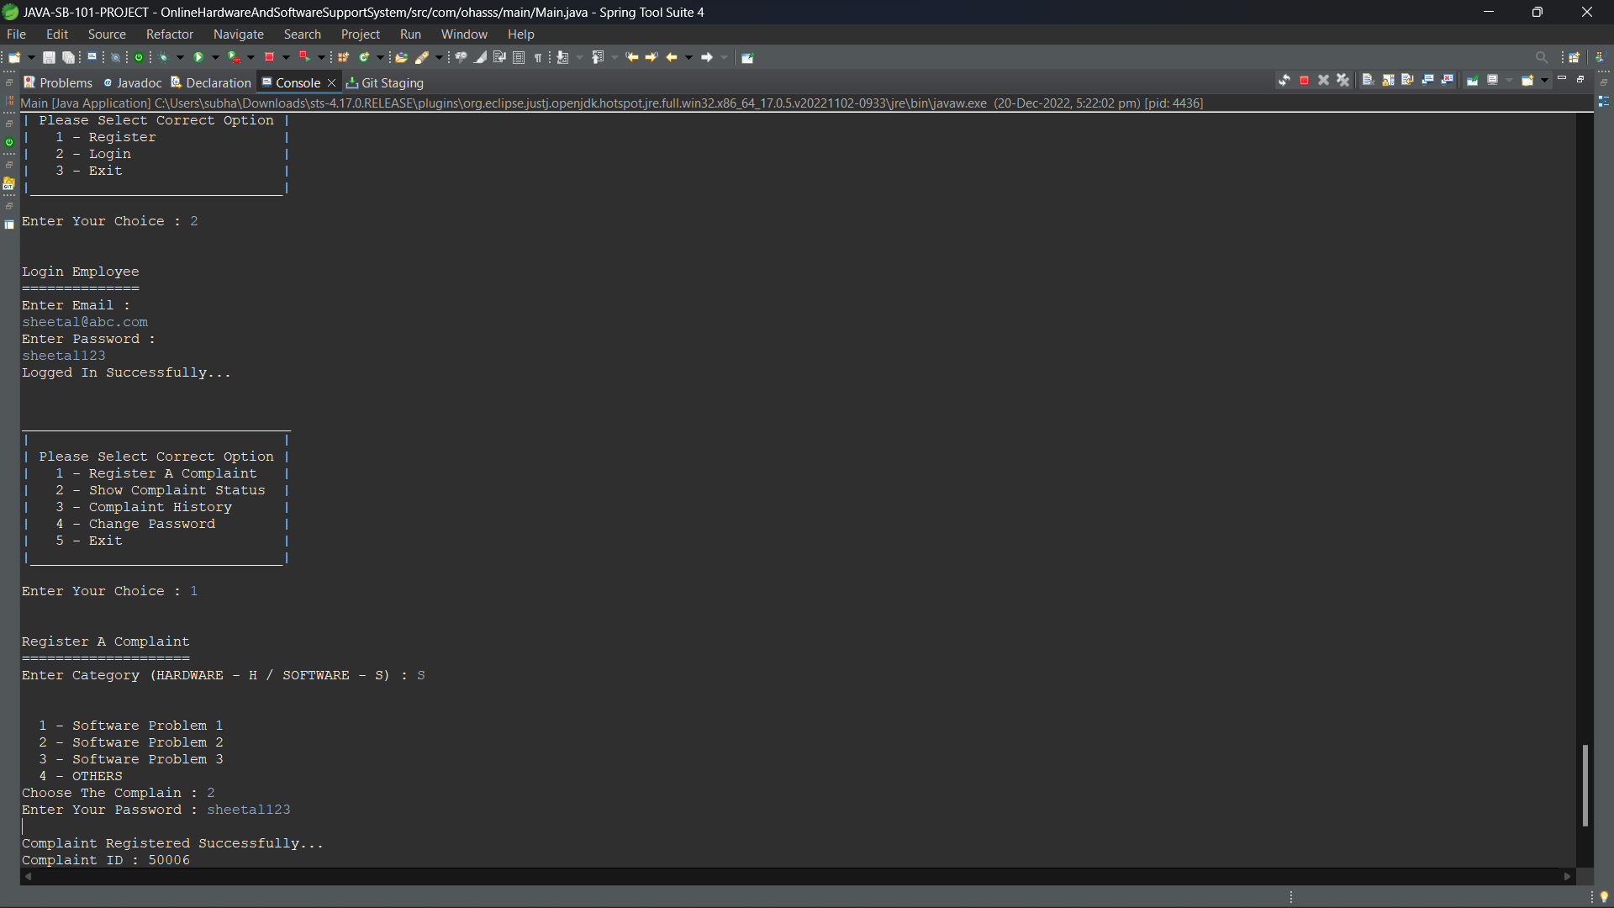
Task: Click the console vertical scrollbar thumb
Action: 1585,784
